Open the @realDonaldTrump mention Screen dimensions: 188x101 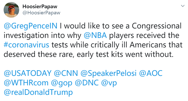point(38,93)
